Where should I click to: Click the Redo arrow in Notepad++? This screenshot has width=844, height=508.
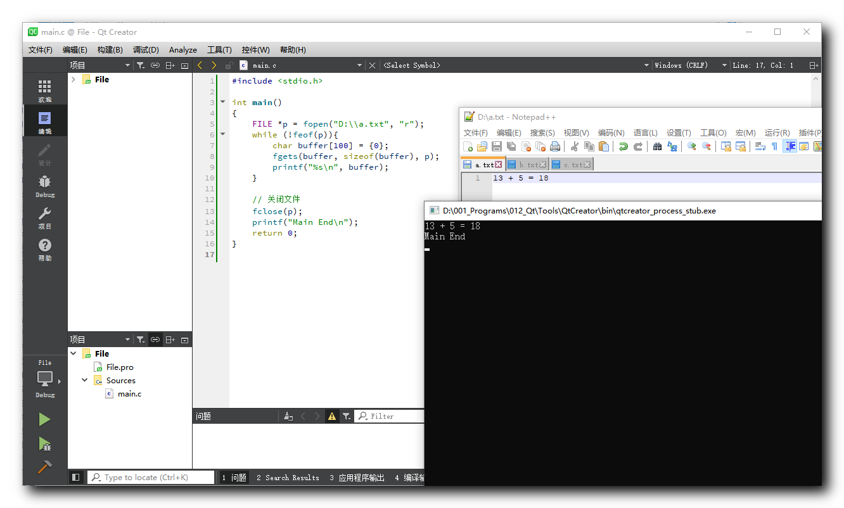pyautogui.click(x=638, y=146)
